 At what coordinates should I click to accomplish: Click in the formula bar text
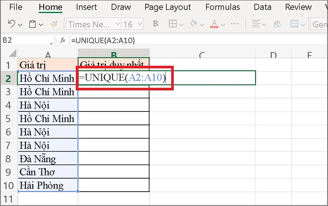103,40
